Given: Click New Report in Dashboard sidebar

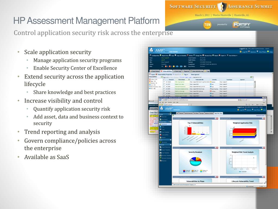Looking at the screenshot, I should pos(164,119).
